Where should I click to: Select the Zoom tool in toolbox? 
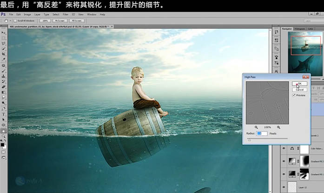tap(4, 136)
